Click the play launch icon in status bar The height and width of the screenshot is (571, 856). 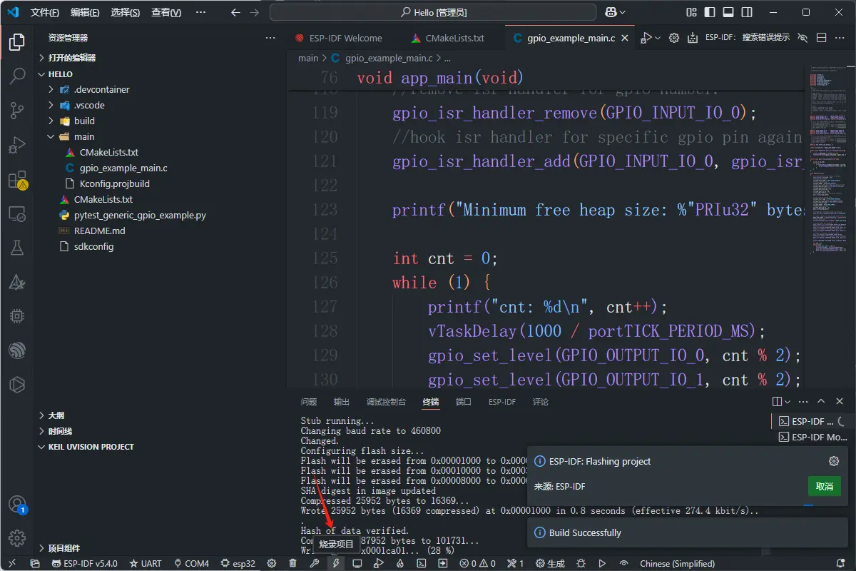pos(602,563)
